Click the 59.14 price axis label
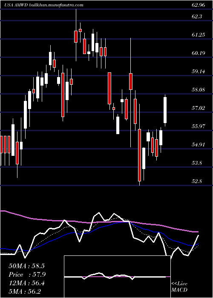Image resolution: width=213 pixels, height=298 pixels. click(199, 72)
